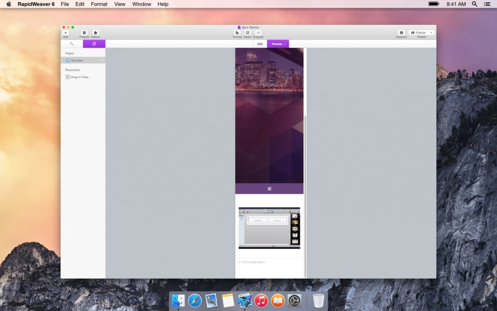
Task: Click the Add page plus icon
Action: point(65,32)
